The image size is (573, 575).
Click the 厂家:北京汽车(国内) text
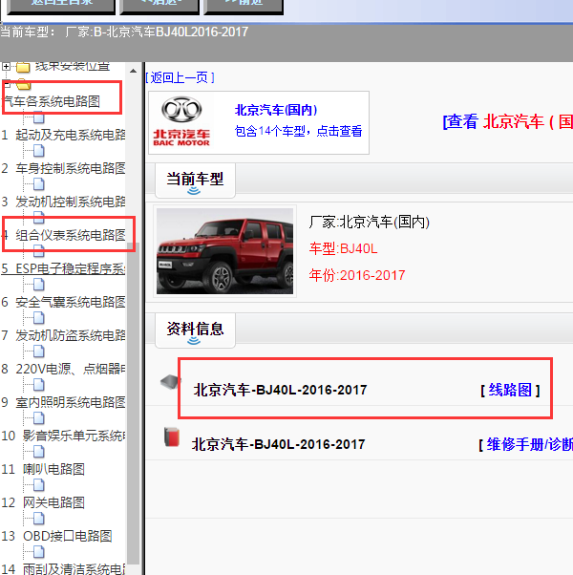pyautogui.click(x=370, y=222)
